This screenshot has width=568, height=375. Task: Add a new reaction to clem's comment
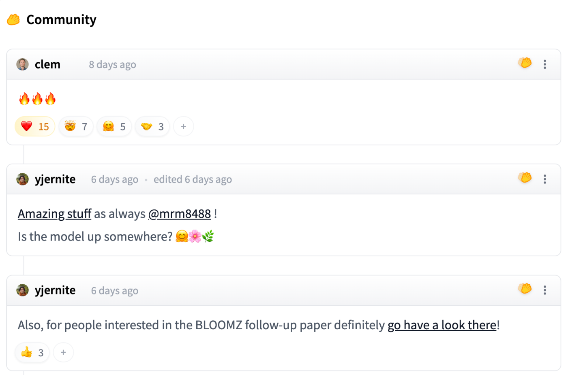click(183, 126)
